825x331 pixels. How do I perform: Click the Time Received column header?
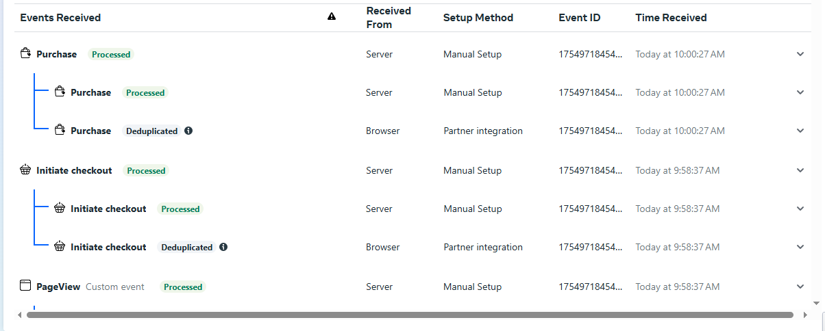671,18
